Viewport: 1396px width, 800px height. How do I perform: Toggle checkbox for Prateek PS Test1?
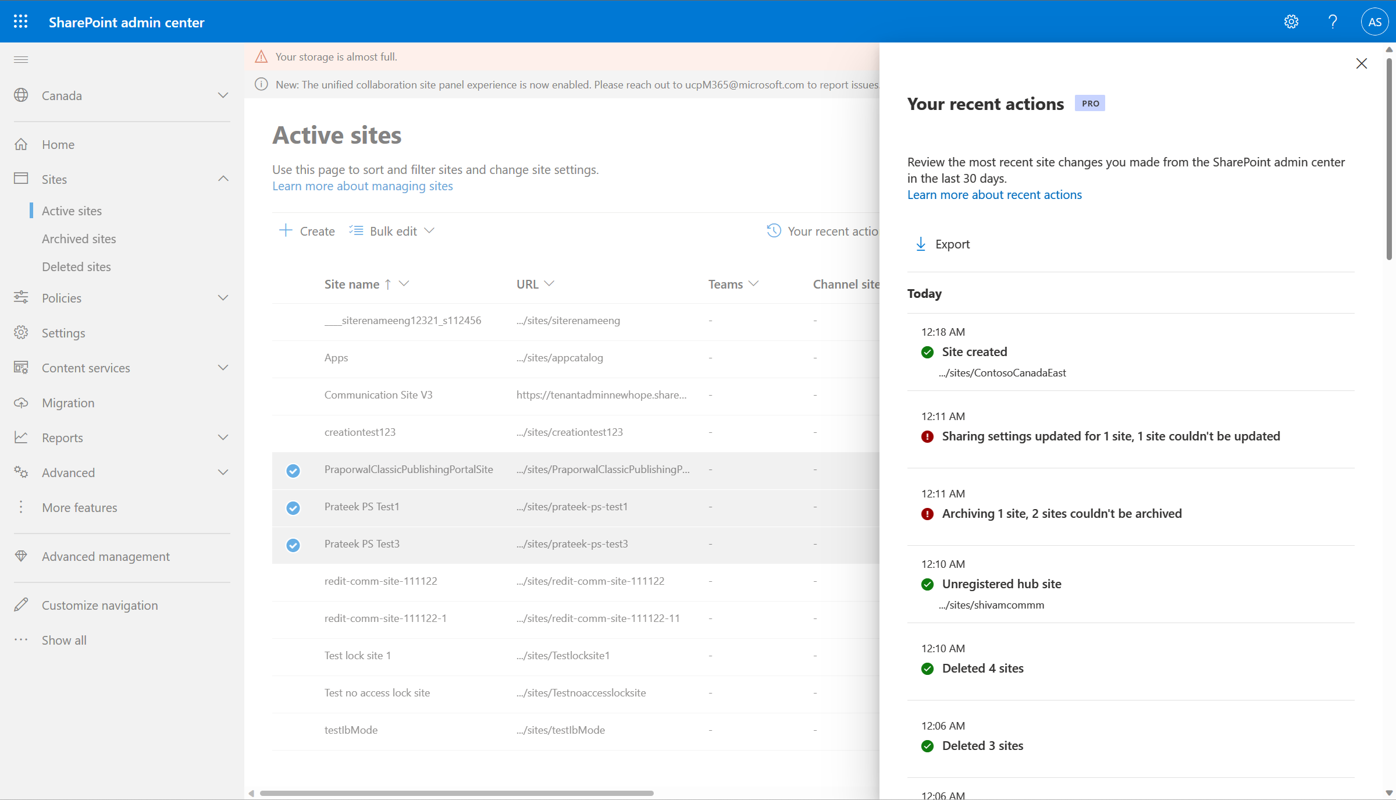294,507
